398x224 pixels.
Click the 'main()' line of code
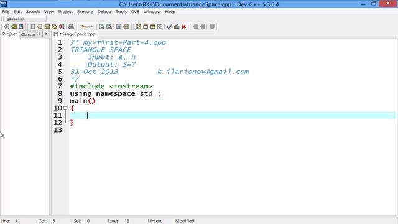coord(83,101)
